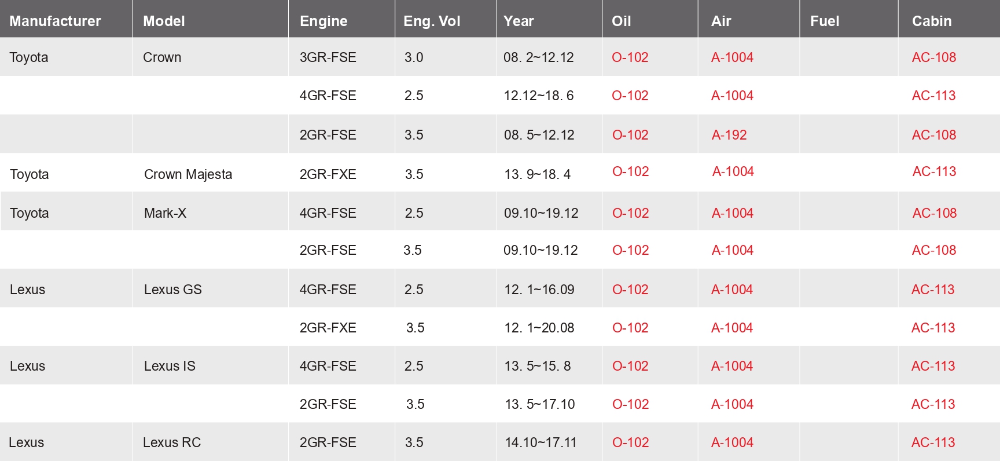Click AC-113 cabin code in Crown Majesta row
The image size is (1000, 461).
(x=935, y=171)
